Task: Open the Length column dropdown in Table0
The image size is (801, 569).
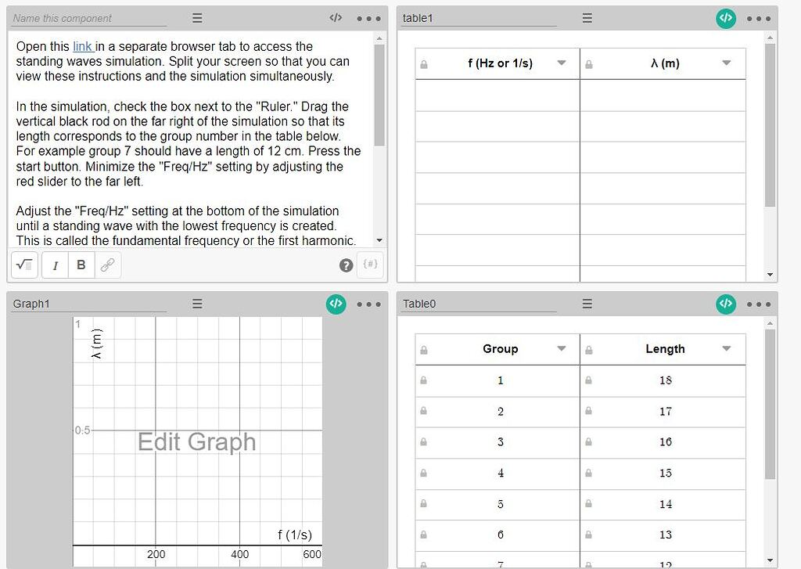Action: (727, 349)
